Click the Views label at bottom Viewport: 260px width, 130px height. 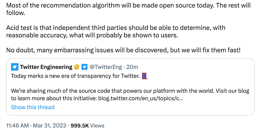coord(97,125)
